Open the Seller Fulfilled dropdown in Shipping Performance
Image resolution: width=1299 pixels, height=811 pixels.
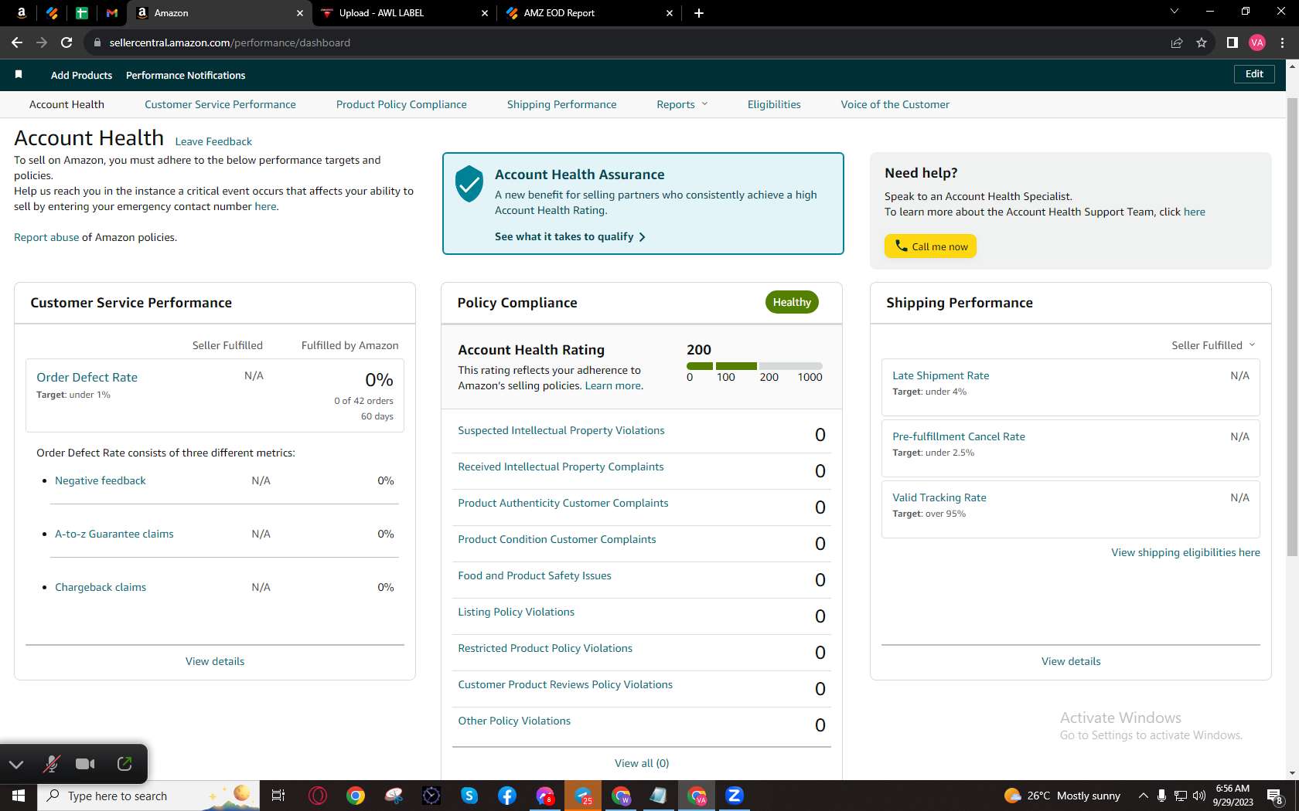1213,345
